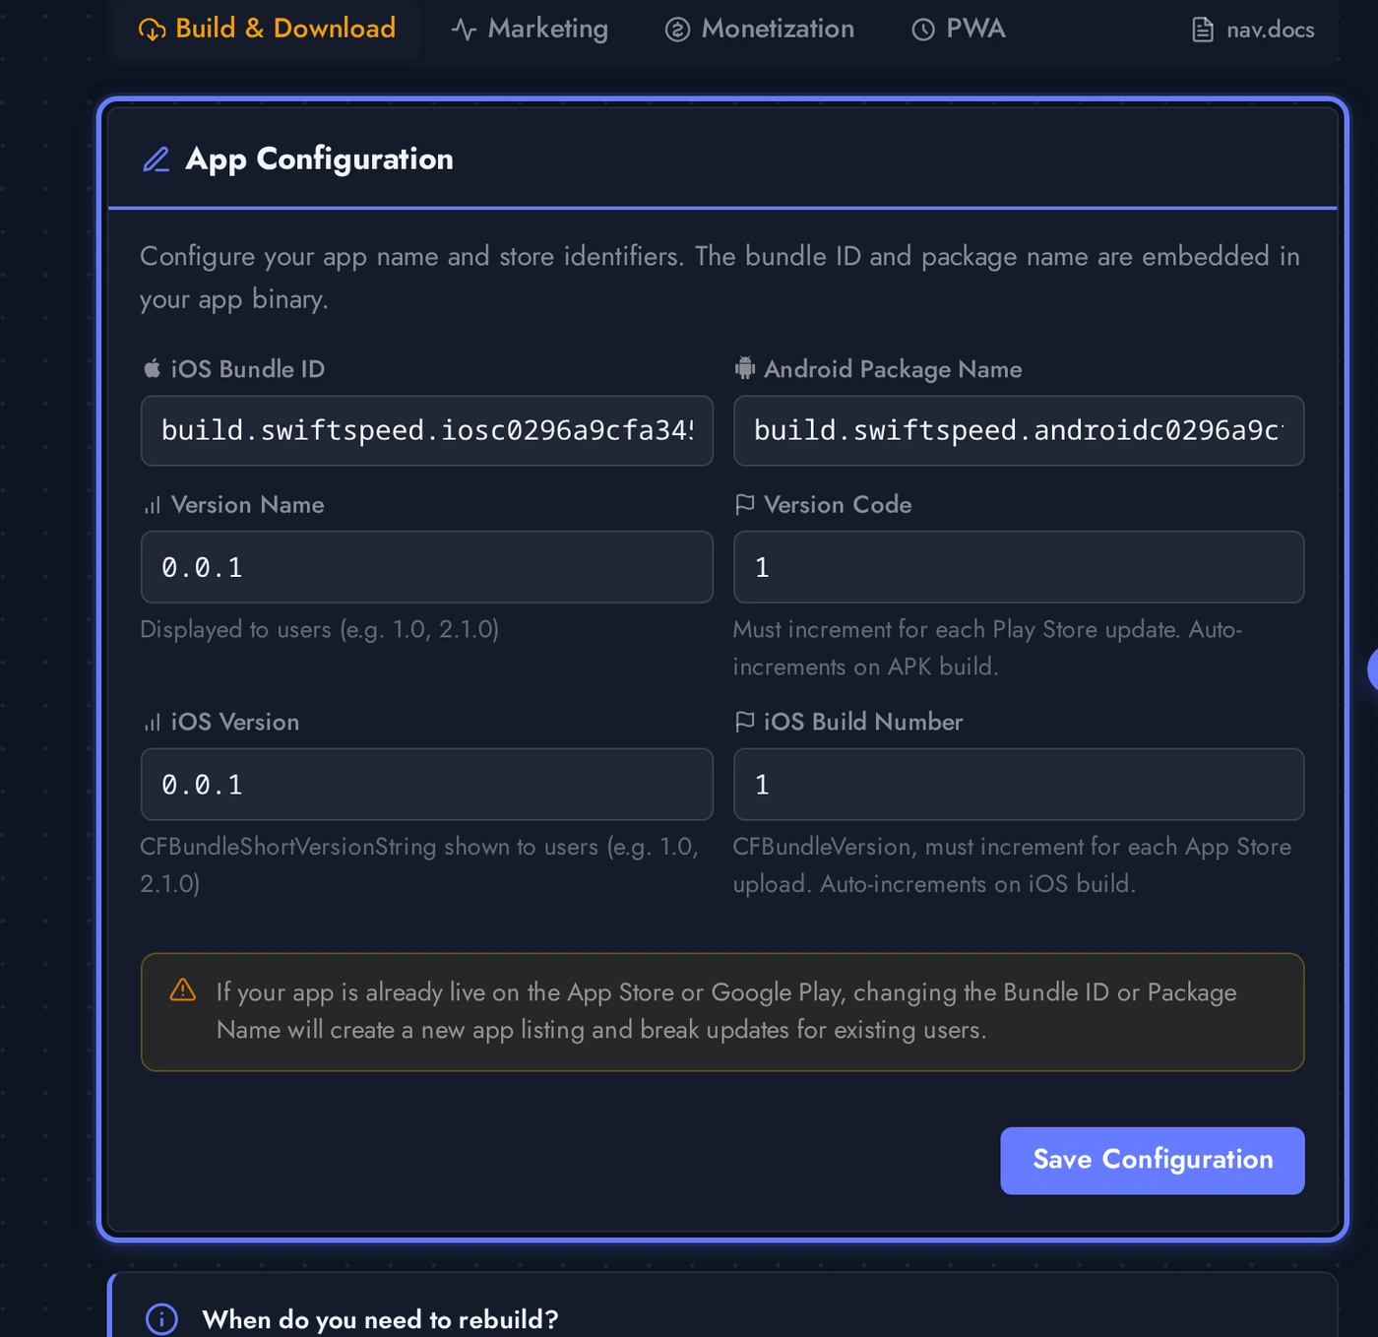The height and width of the screenshot is (1337, 1378).
Task: Click the clock icon beside PWA
Action: pos(921,29)
